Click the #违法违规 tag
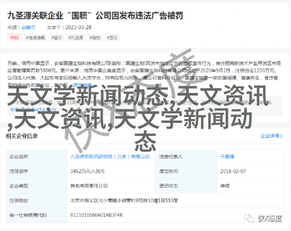Image resolution: width=291 pixels, height=231 pixels. (35, 38)
